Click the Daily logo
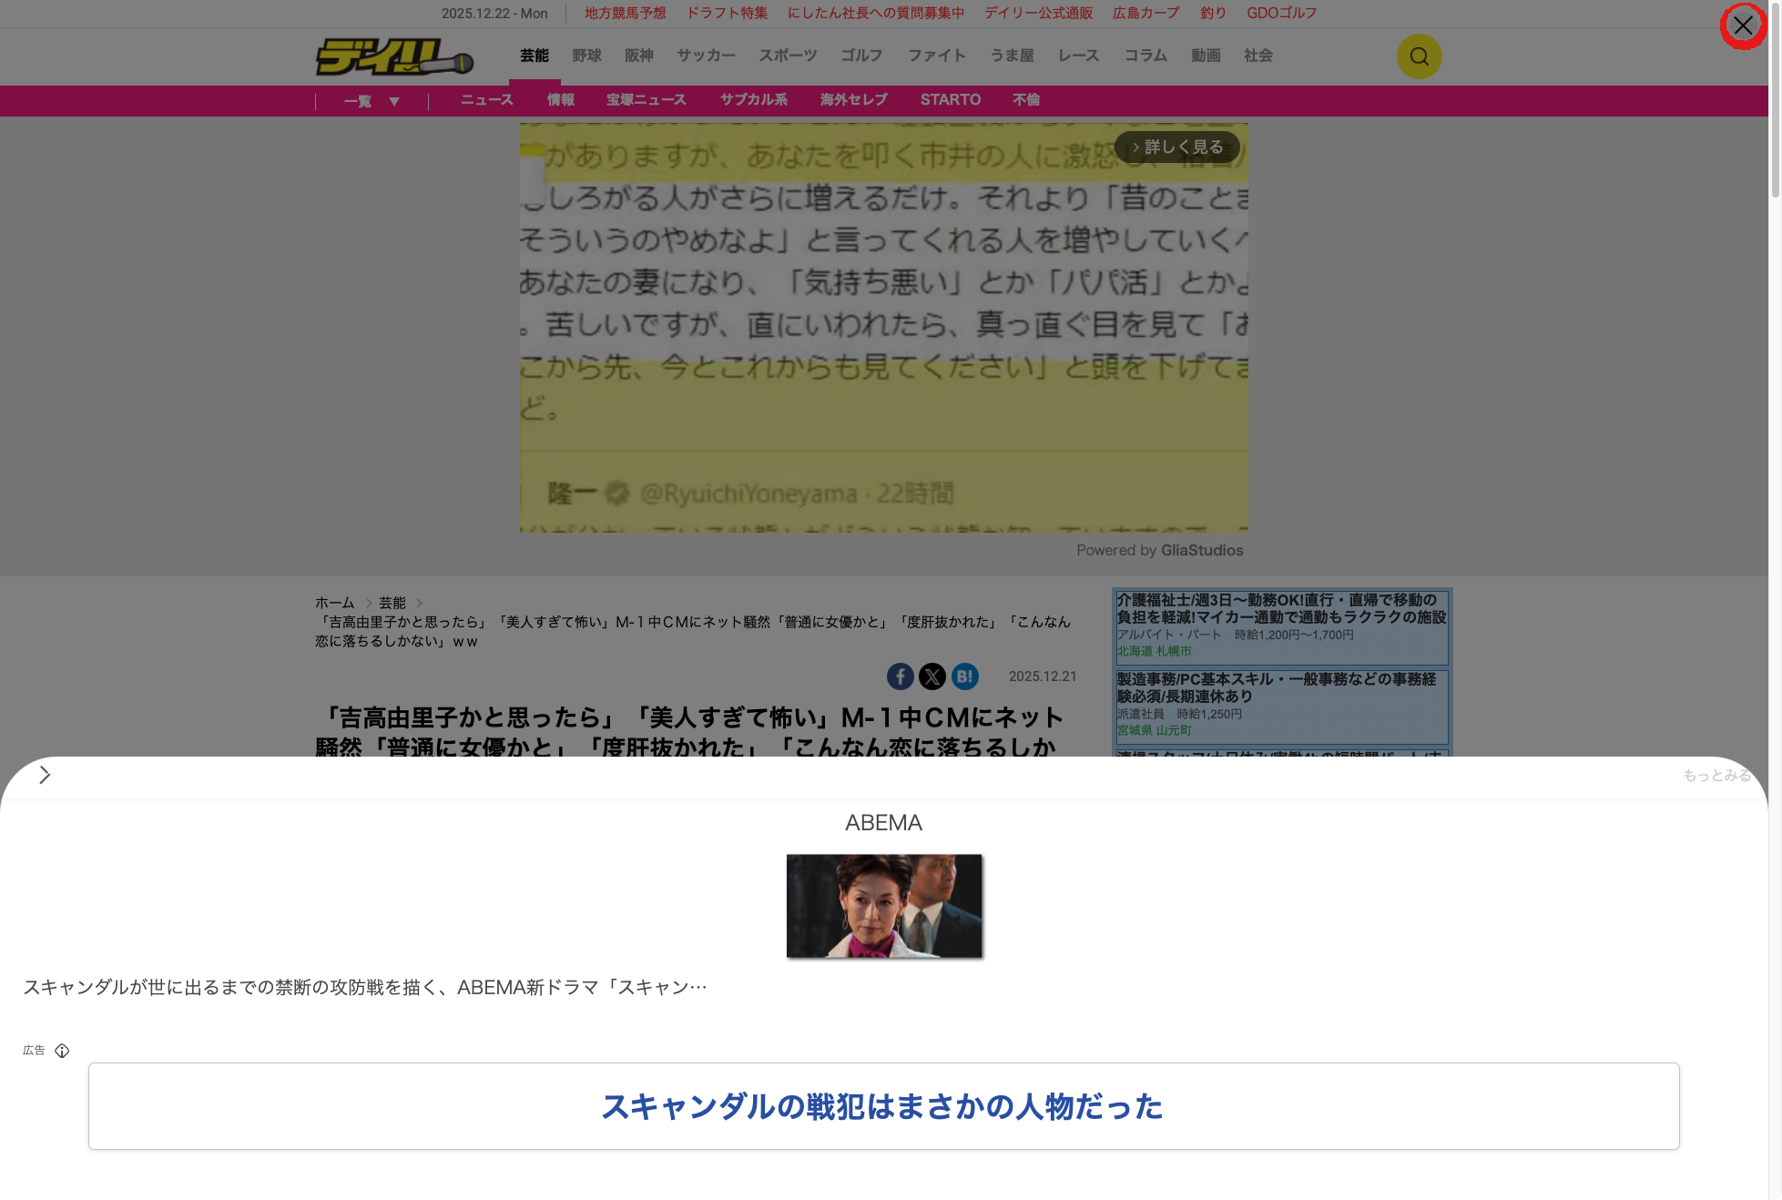The image size is (1782, 1200). pyautogui.click(x=394, y=56)
